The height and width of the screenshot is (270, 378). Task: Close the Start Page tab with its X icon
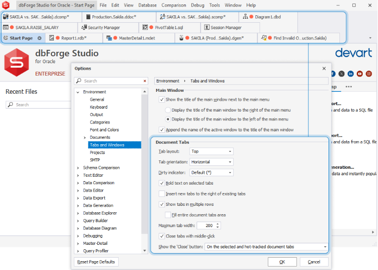pos(40,38)
